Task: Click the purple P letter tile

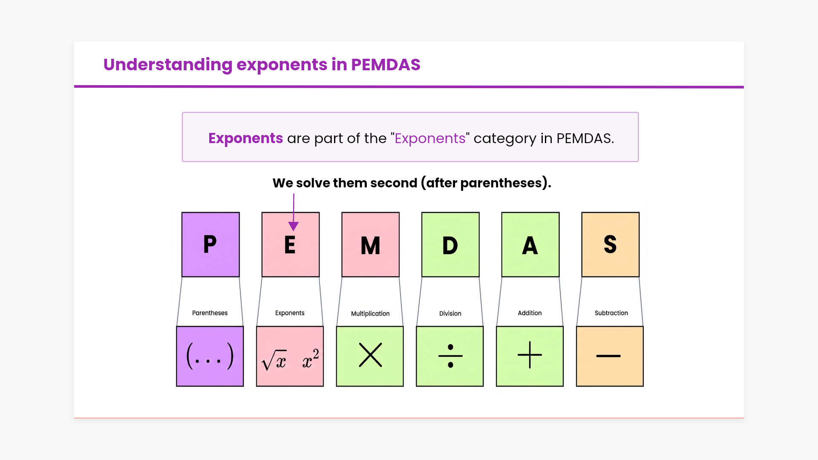Action: (210, 244)
